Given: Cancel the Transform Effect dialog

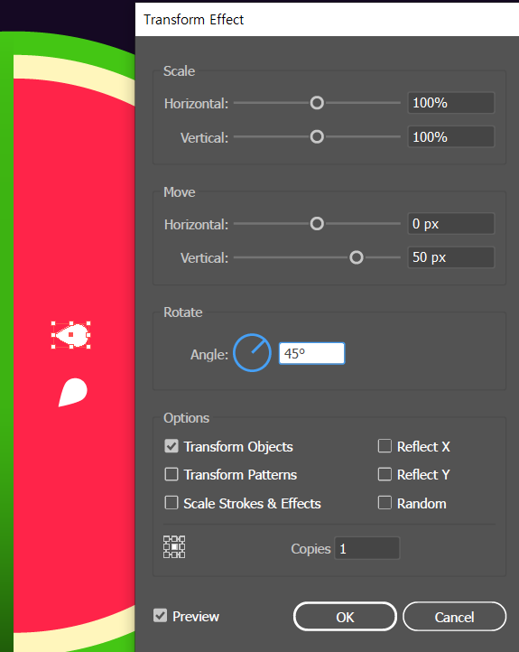Looking at the screenshot, I should tap(454, 617).
